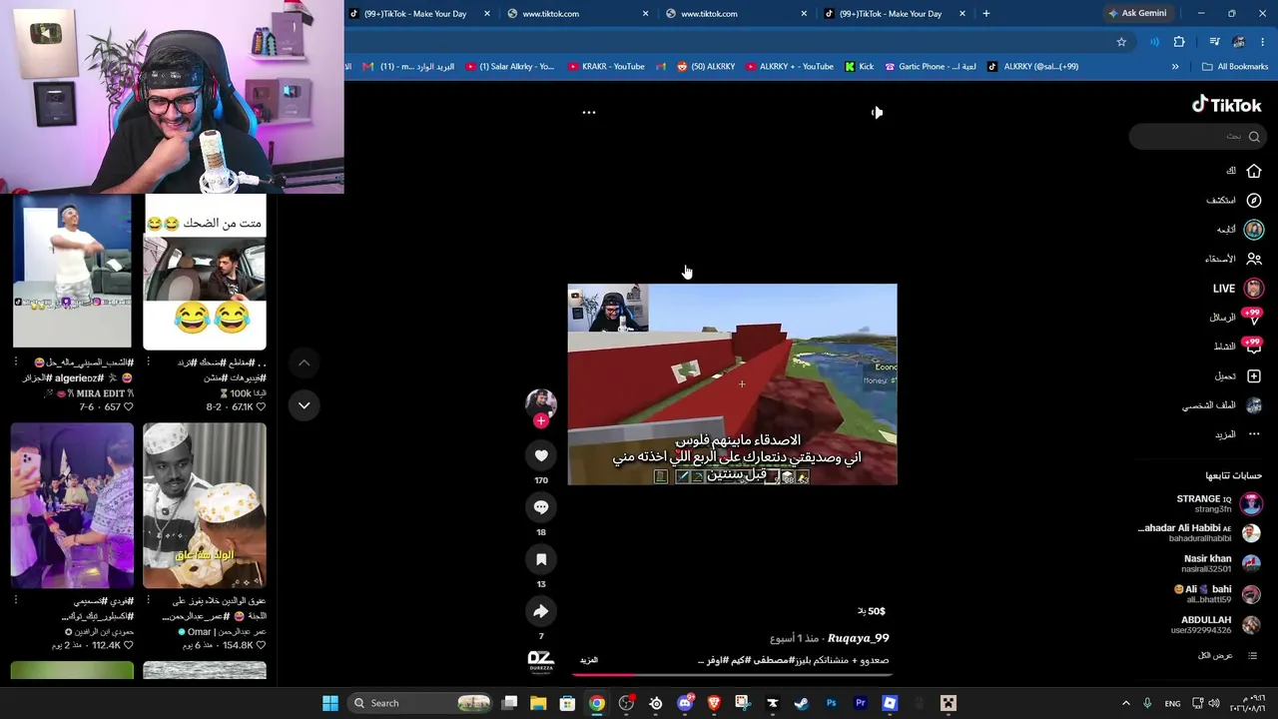Bookmark this page with the star icon

(x=1121, y=42)
